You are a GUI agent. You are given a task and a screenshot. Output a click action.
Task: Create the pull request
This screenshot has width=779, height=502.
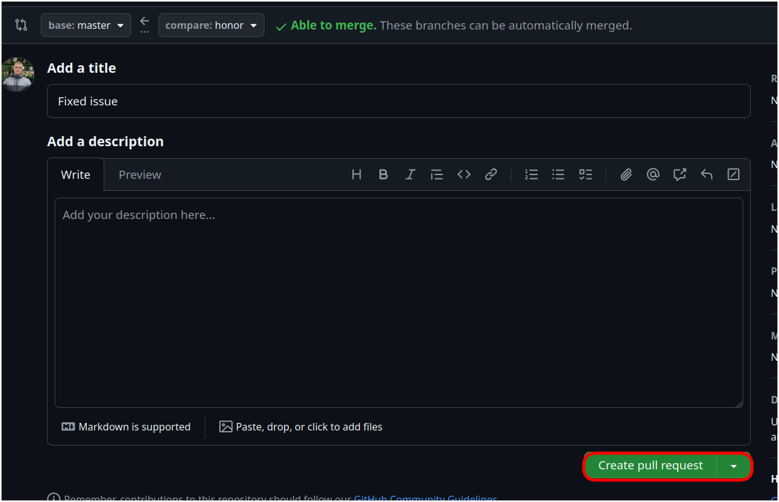pos(649,466)
